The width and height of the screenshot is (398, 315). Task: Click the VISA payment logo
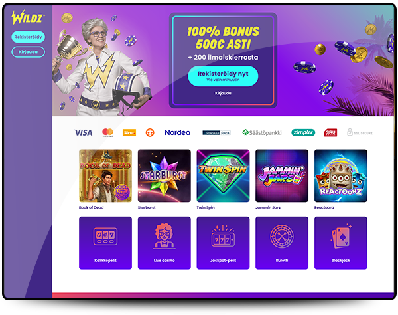(84, 132)
